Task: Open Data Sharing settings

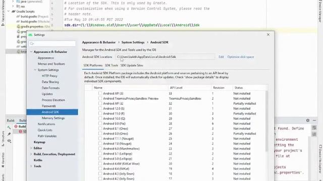Action: (x=50, y=82)
